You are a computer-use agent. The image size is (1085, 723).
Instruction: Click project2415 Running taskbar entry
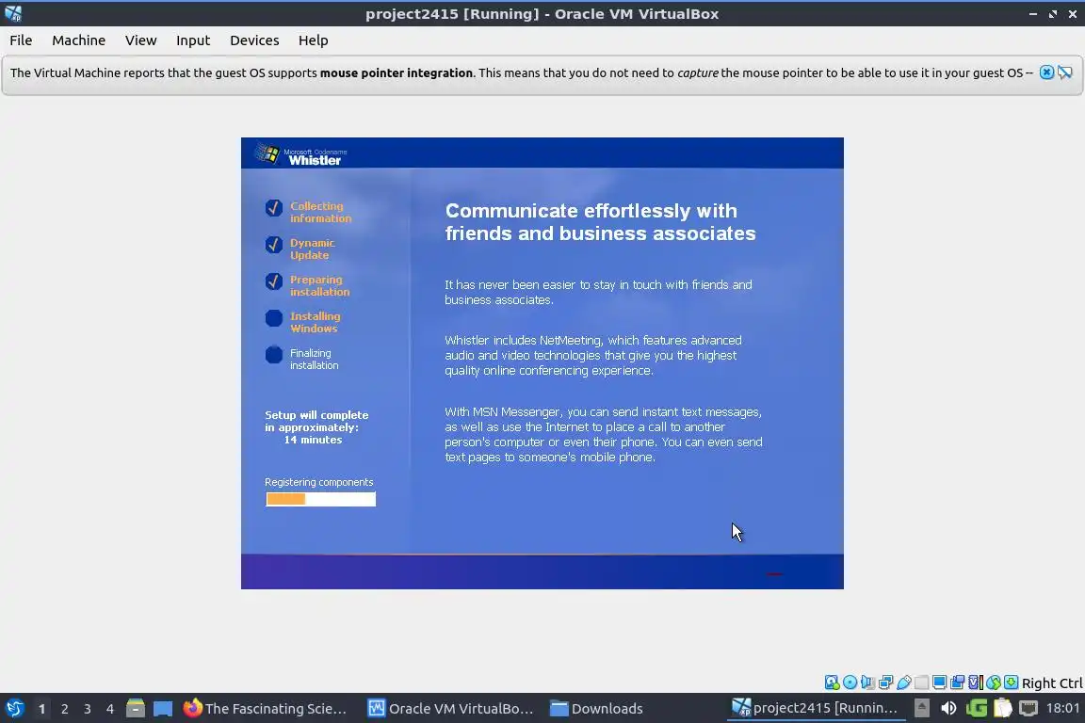815,708
